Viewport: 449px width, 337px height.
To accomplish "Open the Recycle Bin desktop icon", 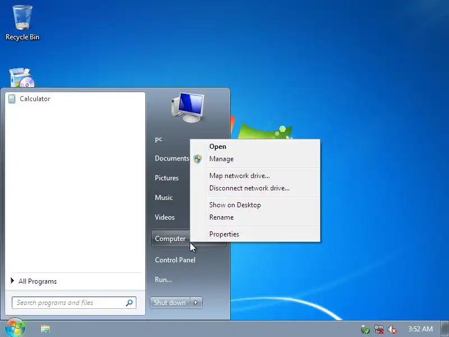I will (22, 23).
